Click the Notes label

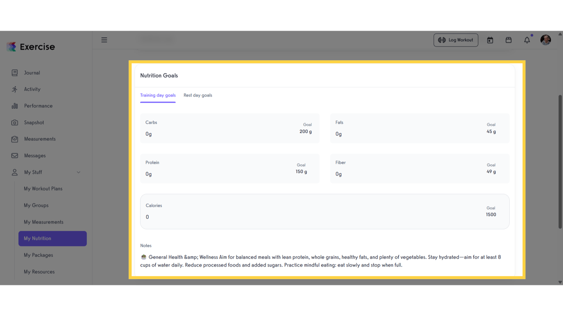tap(146, 246)
